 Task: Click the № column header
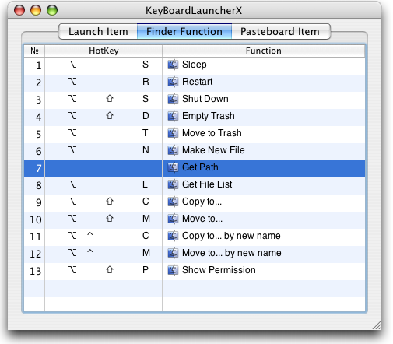pos(34,51)
